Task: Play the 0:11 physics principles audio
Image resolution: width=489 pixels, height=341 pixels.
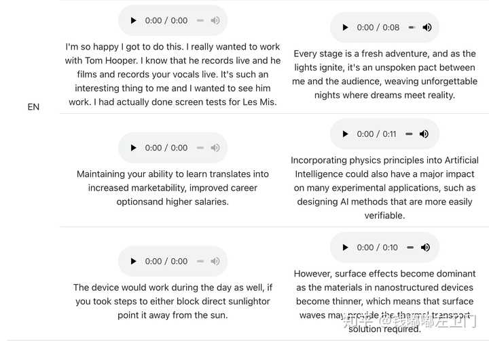Action: (x=345, y=134)
